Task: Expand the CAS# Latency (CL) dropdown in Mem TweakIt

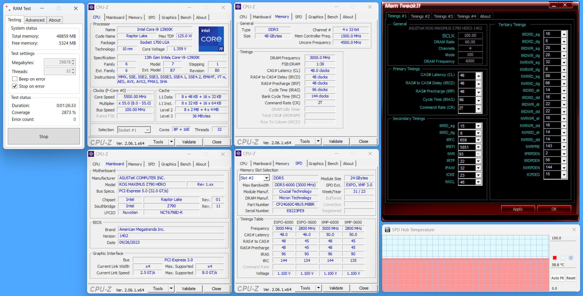Action: pyautogui.click(x=479, y=76)
